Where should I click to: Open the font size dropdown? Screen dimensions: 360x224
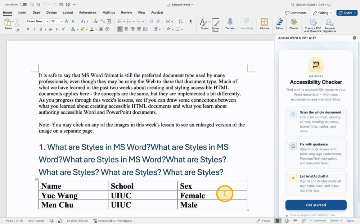pos(61,21)
